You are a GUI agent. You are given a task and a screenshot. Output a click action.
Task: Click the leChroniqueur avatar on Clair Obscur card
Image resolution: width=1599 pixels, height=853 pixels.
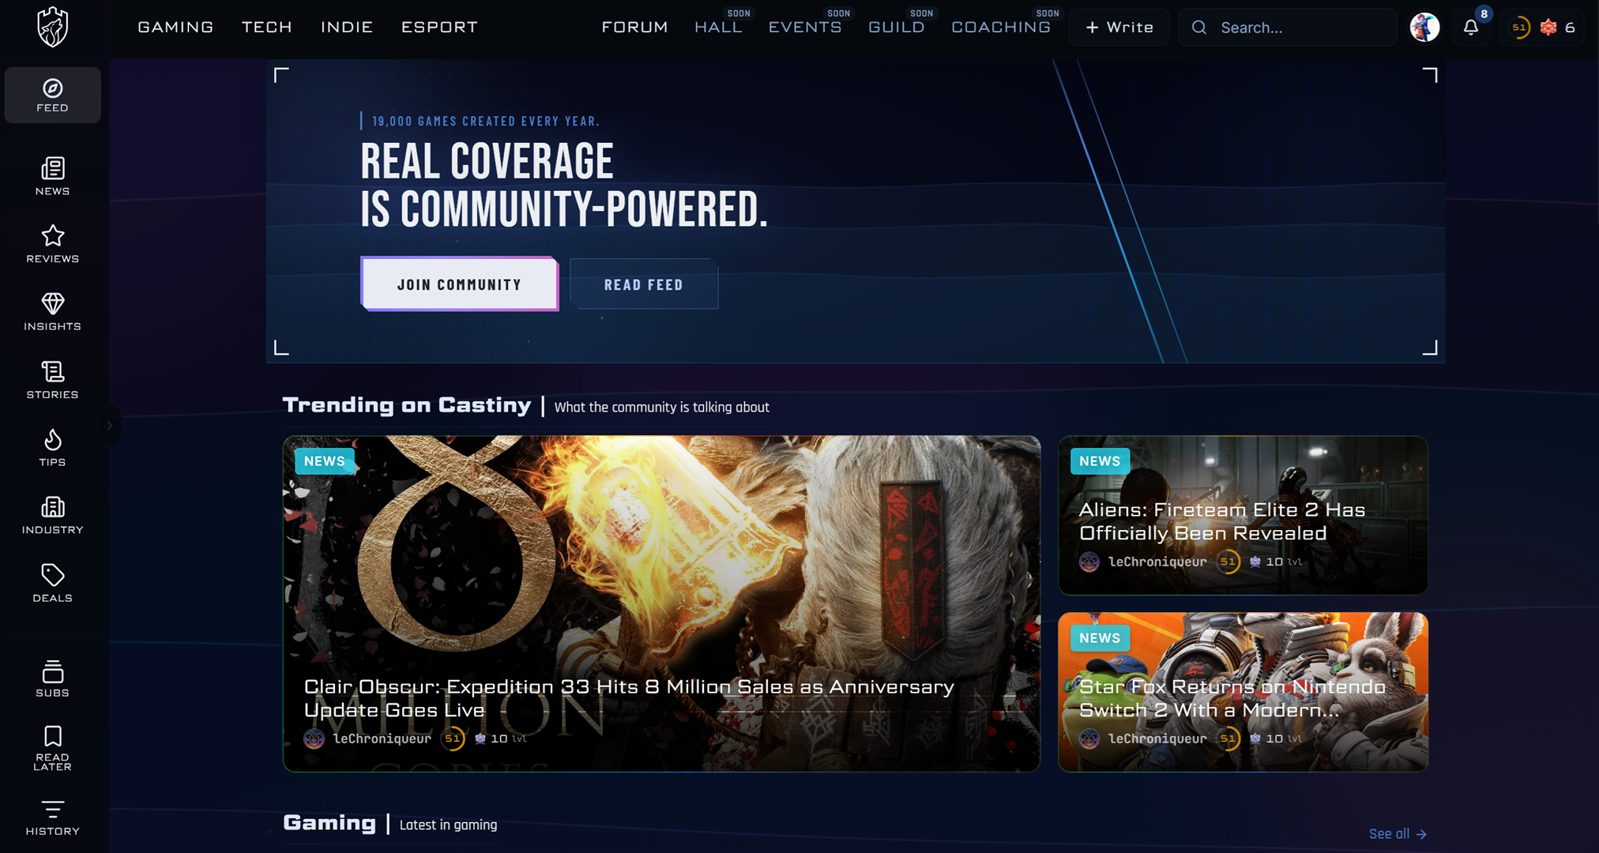(x=314, y=739)
